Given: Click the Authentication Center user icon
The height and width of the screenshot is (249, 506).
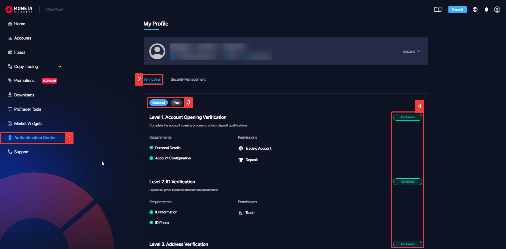Looking at the screenshot, I should pos(10,138).
